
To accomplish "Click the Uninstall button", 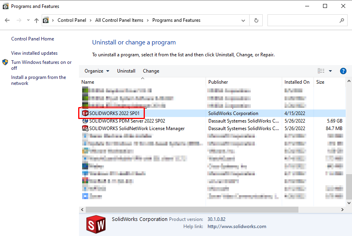I will pyautogui.click(x=126, y=71).
